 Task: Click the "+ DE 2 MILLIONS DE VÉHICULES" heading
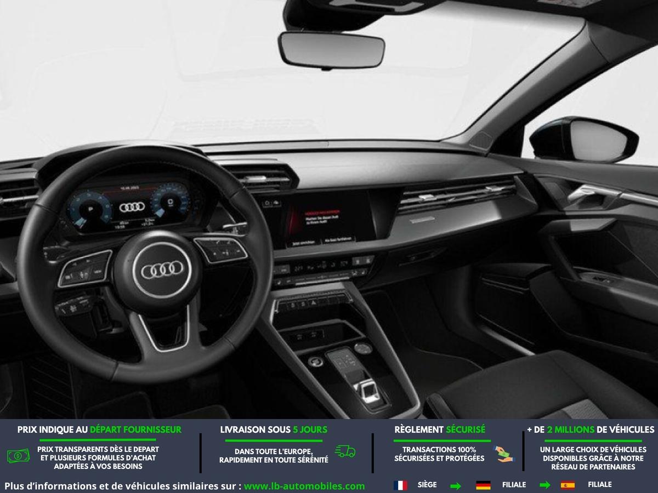pos(591,429)
